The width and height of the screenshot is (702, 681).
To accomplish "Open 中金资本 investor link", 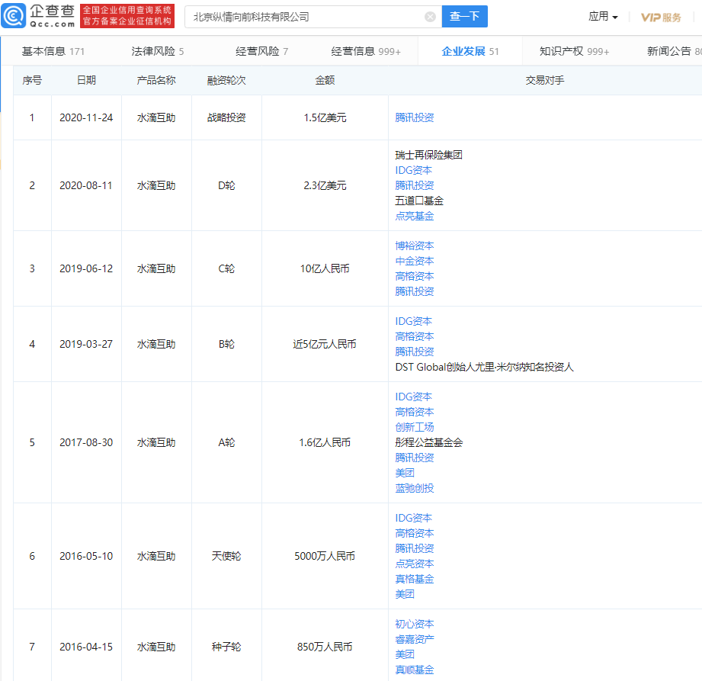I will click(415, 261).
